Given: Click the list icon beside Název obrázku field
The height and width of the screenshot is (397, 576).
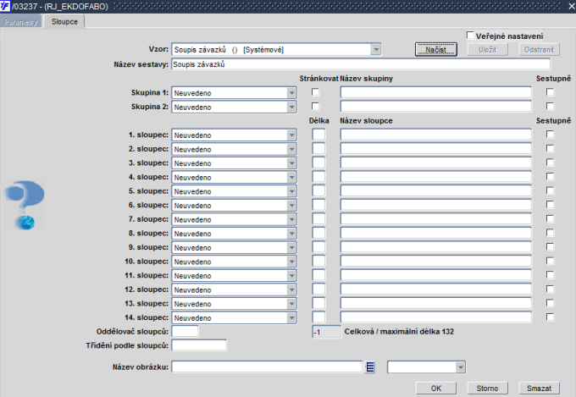Looking at the screenshot, I should pyautogui.click(x=370, y=367).
